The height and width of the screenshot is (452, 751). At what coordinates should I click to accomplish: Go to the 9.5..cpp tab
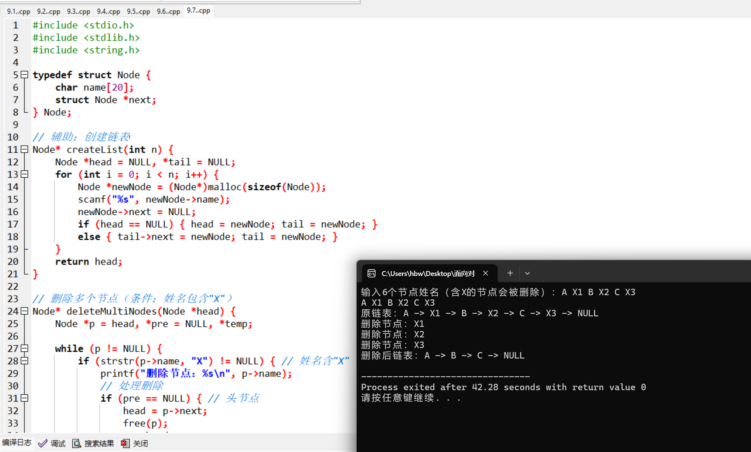[138, 11]
